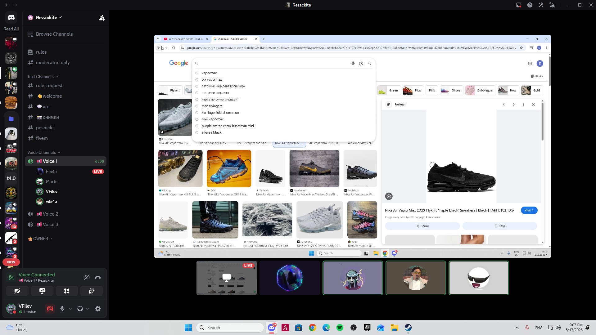Open voice connection details signal icon
The image size is (596, 335).
[11, 277]
